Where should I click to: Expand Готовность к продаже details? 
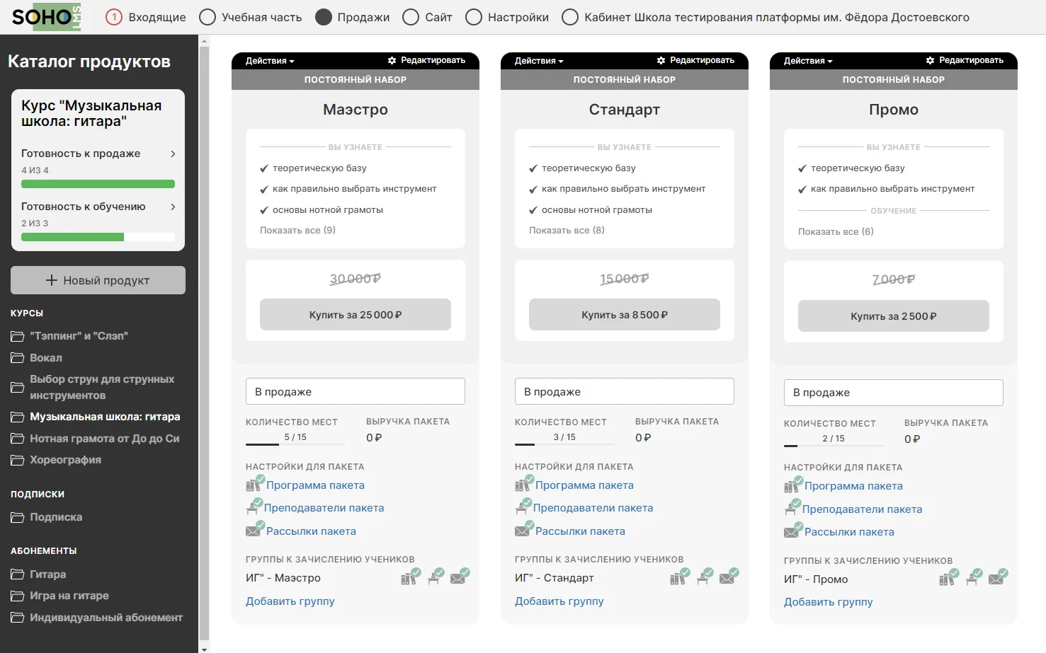point(98,154)
